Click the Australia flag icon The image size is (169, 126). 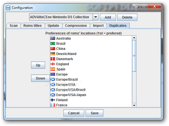coord(53,38)
